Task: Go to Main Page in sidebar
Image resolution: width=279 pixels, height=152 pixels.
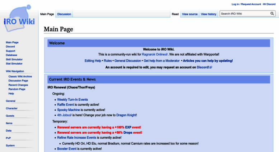Action: (x=12, y=42)
